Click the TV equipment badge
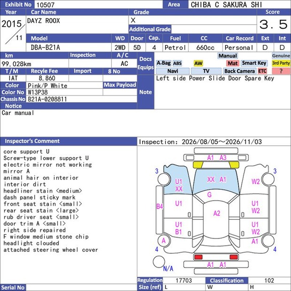 (206, 71)
